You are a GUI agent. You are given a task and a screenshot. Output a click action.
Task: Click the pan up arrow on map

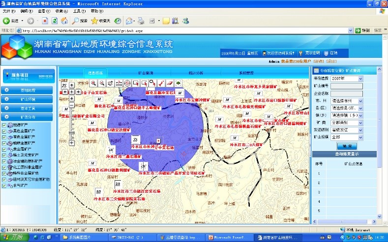(x=72, y=85)
